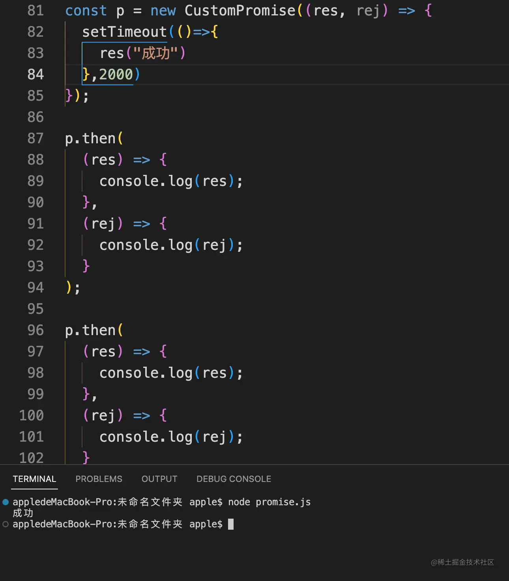
Task: Click the closing }); on line 85
Action: pos(77,96)
